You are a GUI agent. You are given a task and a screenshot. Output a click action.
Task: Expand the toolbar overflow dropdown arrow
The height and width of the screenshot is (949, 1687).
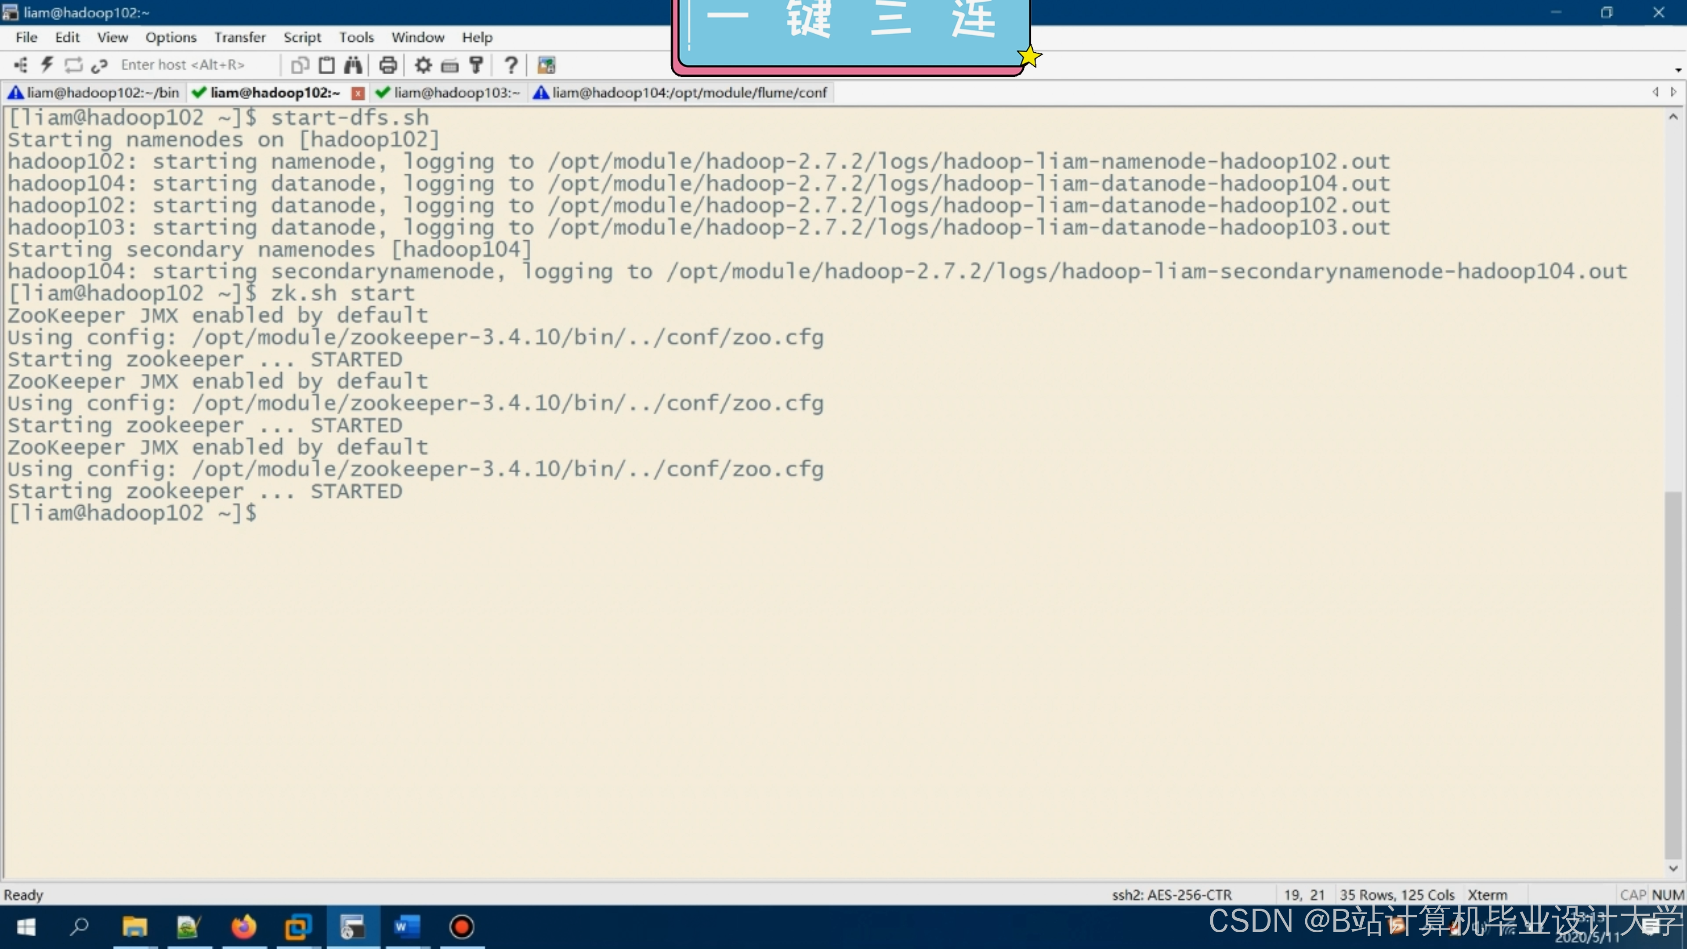[x=1678, y=69]
